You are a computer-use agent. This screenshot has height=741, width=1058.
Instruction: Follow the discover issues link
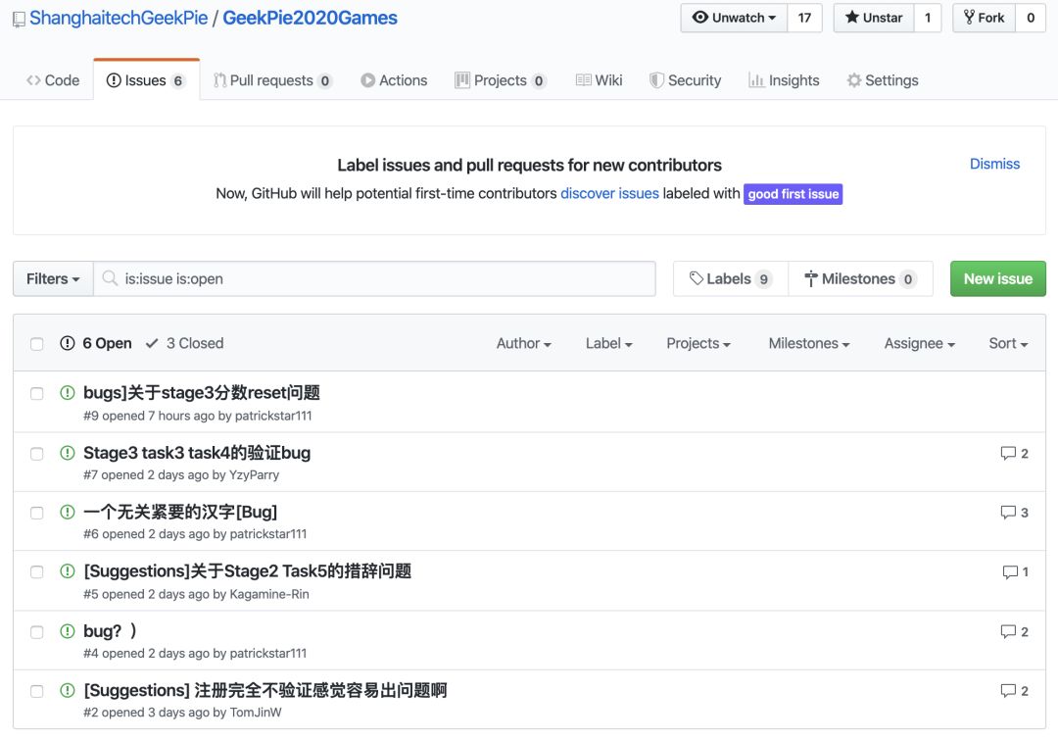[609, 194]
